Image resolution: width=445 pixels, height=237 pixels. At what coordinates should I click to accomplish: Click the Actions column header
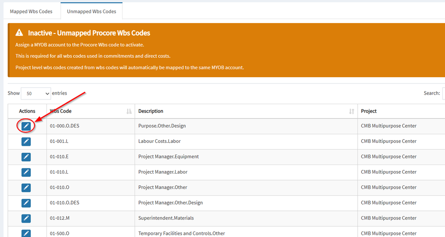(x=27, y=111)
